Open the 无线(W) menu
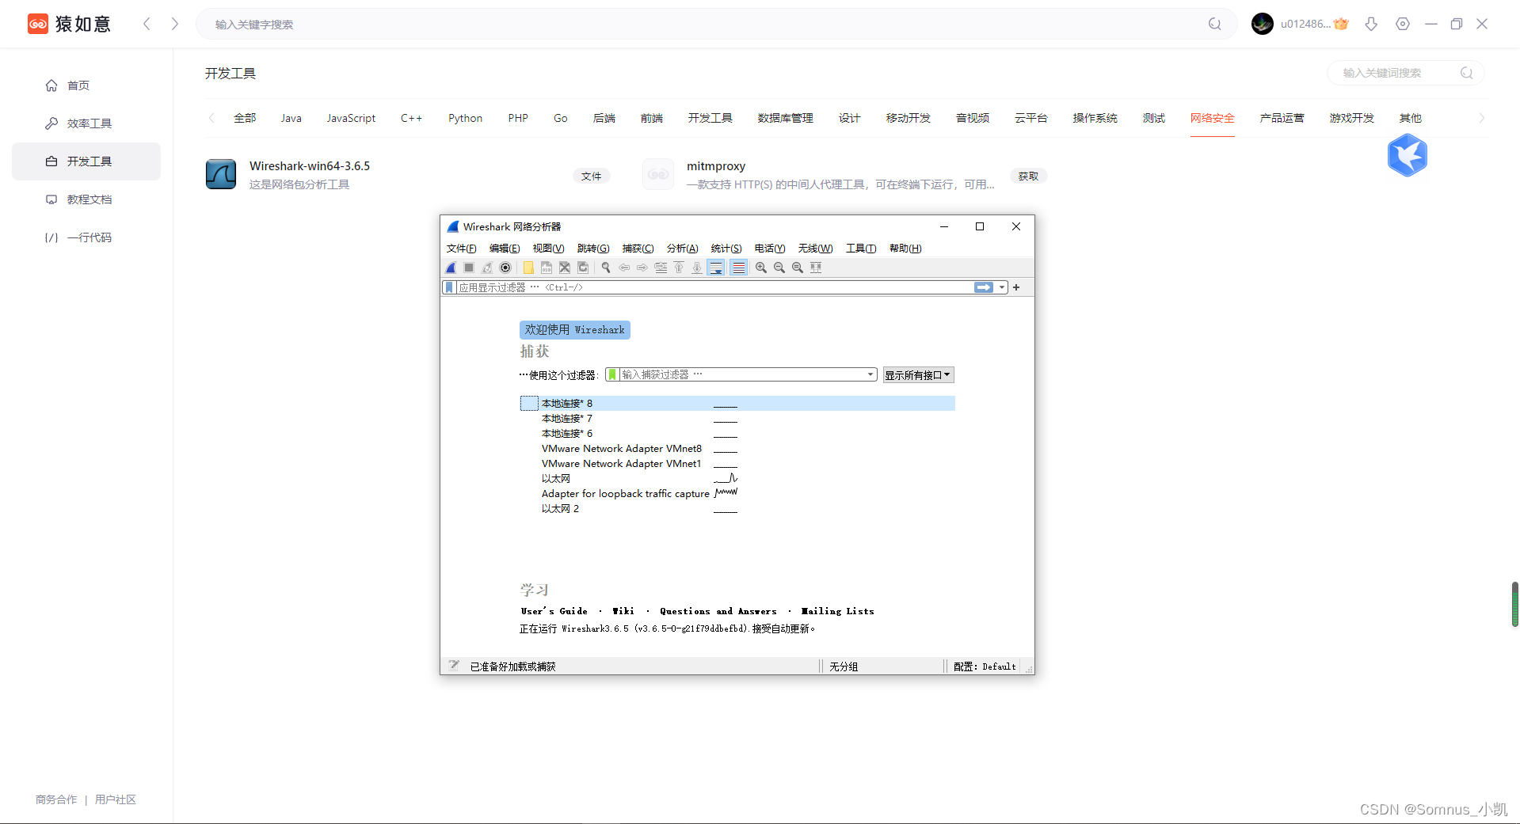The height and width of the screenshot is (824, 1520). point(815,249)
